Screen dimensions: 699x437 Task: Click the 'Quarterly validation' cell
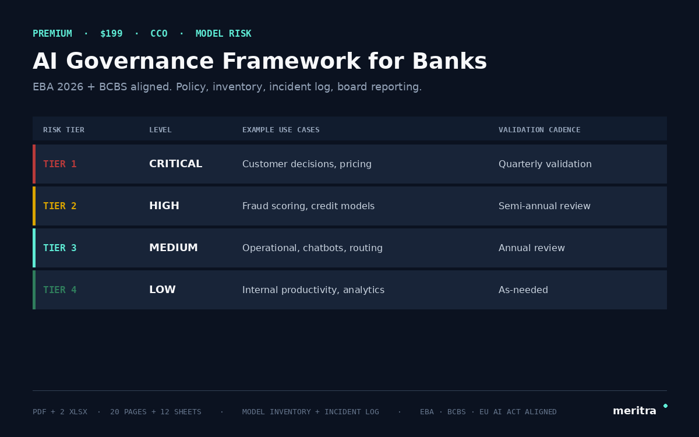click(545, 164)
